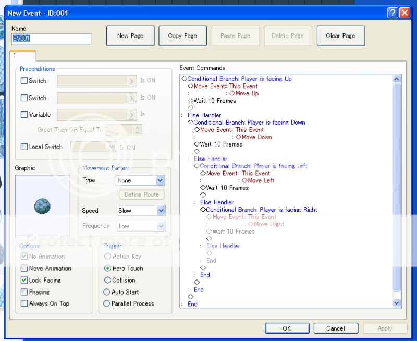Click the New Page button
Screen dimensions: 417x341
click(x=130, y=36)
